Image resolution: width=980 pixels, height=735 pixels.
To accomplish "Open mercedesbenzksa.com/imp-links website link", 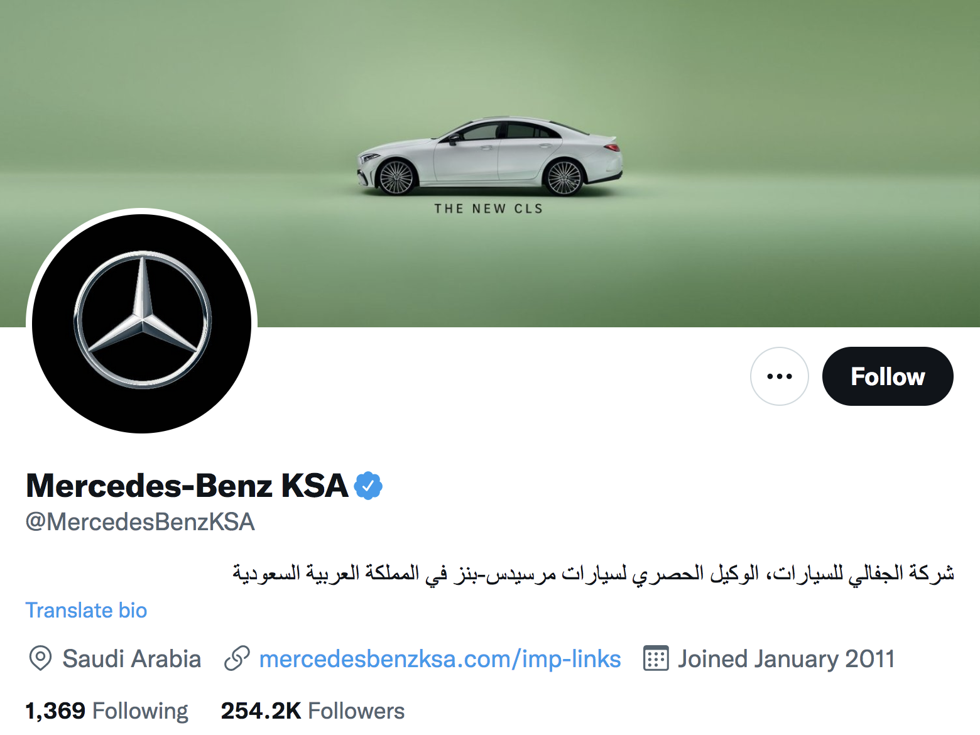I will tap(440, 658).
